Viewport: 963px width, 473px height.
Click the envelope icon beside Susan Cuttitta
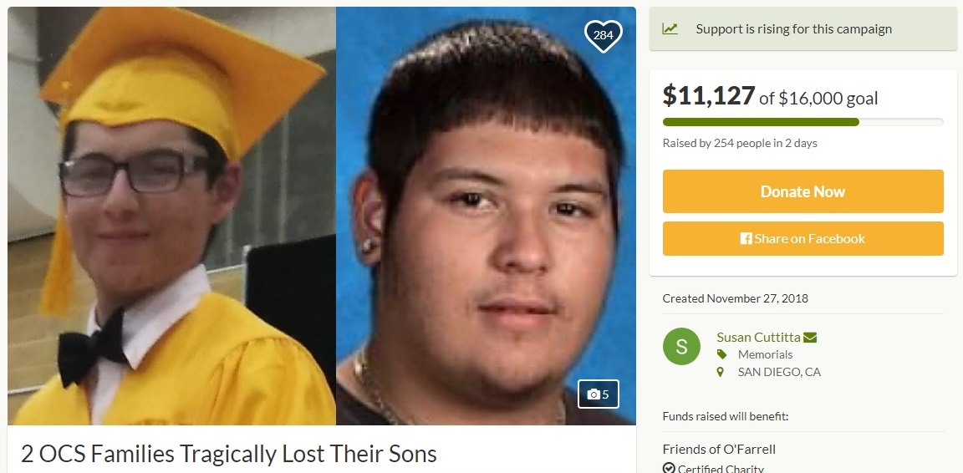click(x=809, y=338)
